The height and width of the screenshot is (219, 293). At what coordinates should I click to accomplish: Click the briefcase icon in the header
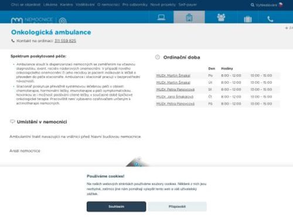tap(248, 19)
